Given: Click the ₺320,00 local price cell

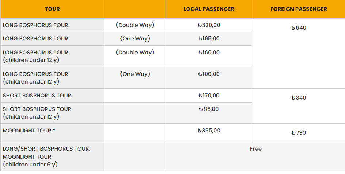Looking at the screenshot, I should [209, 25].
